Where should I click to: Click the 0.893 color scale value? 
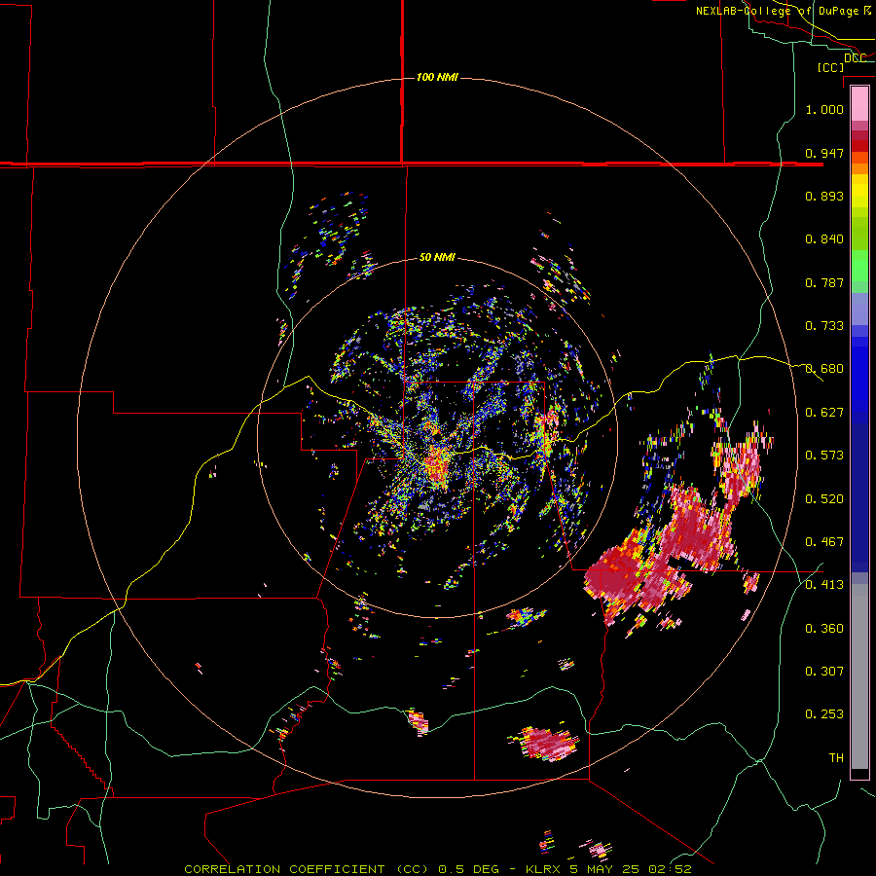tap(824, 196)
